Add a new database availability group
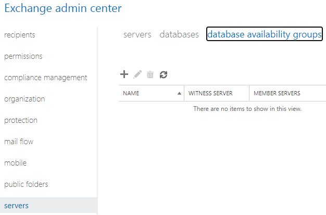Image resolution: width=326 pixels, height=215 pixels. pos(124,74)
